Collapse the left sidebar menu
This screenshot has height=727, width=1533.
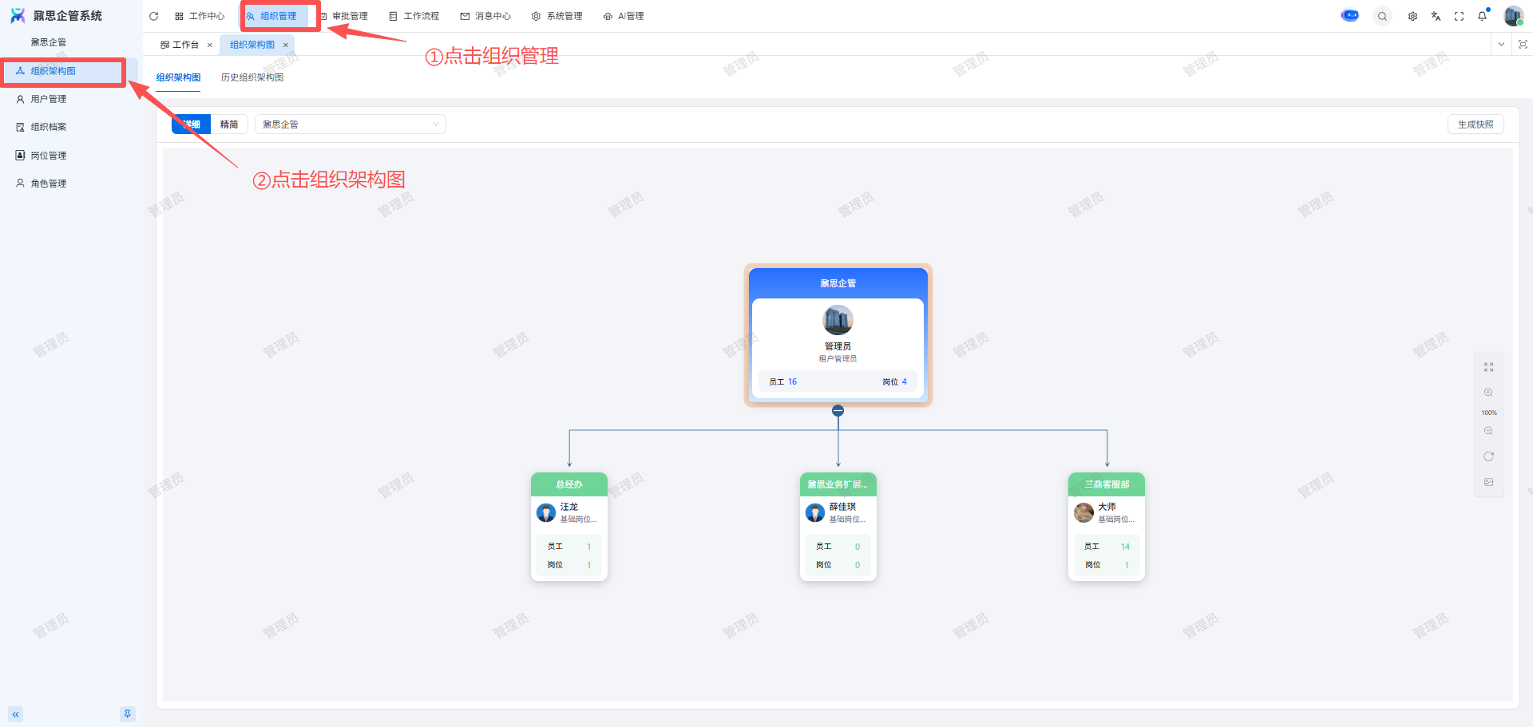pyautogui.click(x=15, y=714)
